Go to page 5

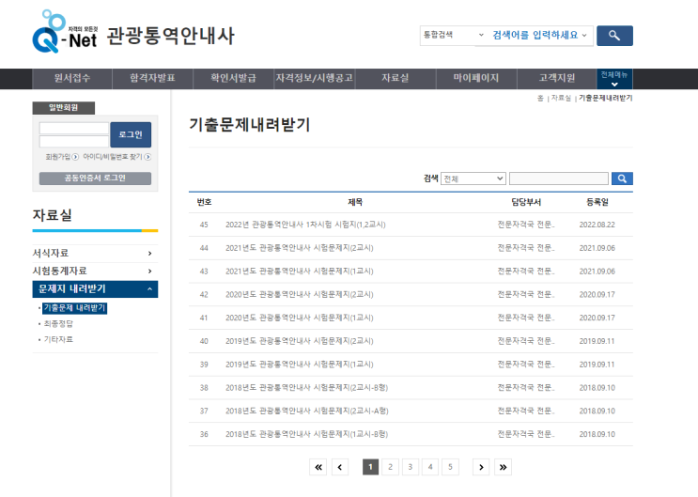[x=450, y=467]
